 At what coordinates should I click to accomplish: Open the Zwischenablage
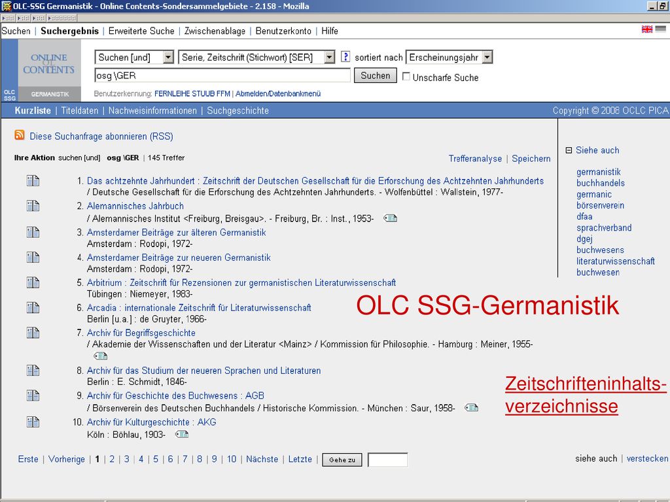[215, 31]
